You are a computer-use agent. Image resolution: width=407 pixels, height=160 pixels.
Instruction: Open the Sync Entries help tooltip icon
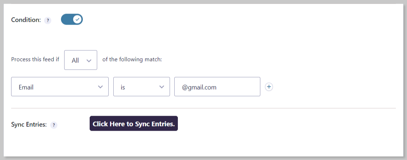click(x=54, y=125)
